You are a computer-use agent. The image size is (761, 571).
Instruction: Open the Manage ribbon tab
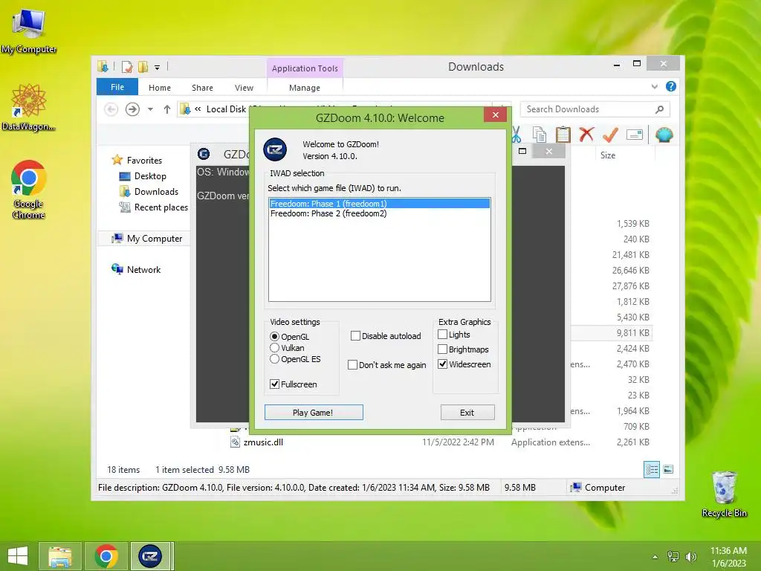[x=305, y=88]
